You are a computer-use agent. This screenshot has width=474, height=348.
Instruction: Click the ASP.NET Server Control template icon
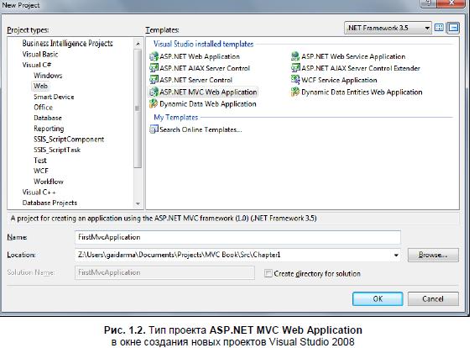154,80
